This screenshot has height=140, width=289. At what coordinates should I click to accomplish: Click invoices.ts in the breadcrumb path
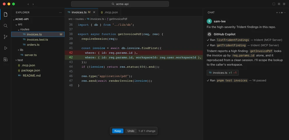96,19
